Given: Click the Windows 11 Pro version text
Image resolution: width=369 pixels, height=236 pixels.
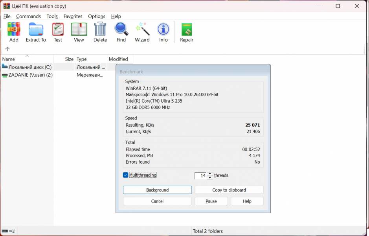Looking at the screenshot, I should 172,94.
